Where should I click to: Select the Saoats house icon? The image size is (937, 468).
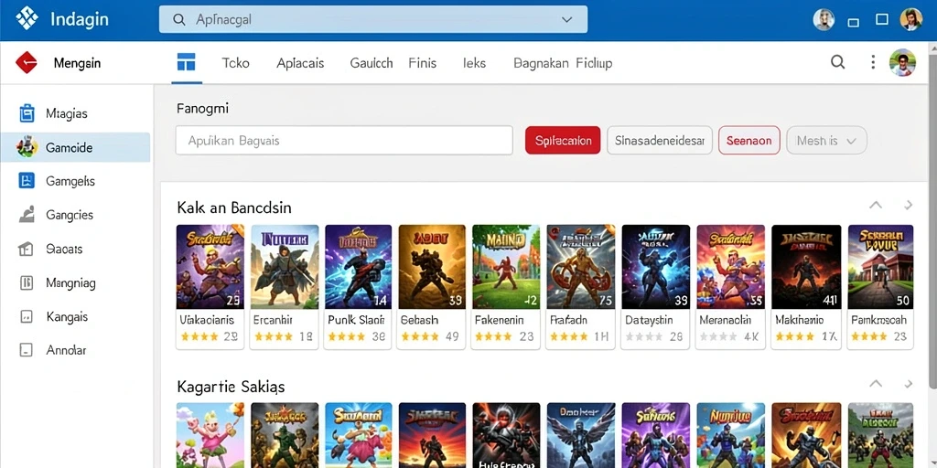click(26, 249)
